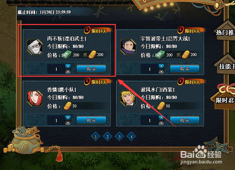Go to shop page 2
This screenshot has height=170, width=235.
pyautogui.click(x=107, y=137)
